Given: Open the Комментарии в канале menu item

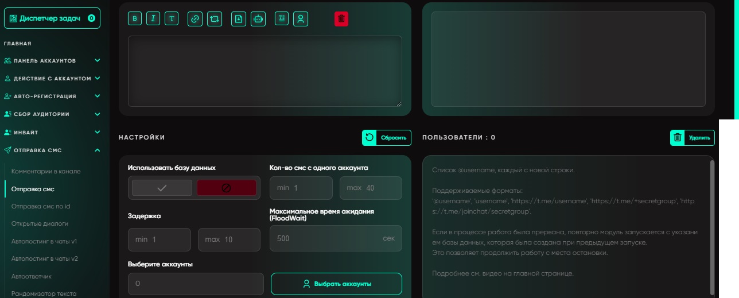Looking at the screenshot, I should click(46, 171).
